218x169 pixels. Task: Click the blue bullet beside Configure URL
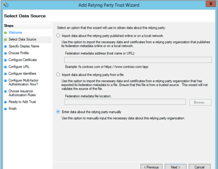pos(6,67)
